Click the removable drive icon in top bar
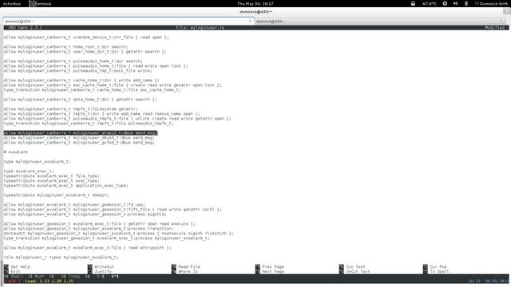Image resolution: width=511 pixels, height=287 pixels. pos(413,3)
